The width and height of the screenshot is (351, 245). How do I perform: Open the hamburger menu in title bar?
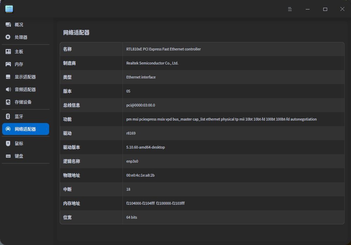point(290,9)
